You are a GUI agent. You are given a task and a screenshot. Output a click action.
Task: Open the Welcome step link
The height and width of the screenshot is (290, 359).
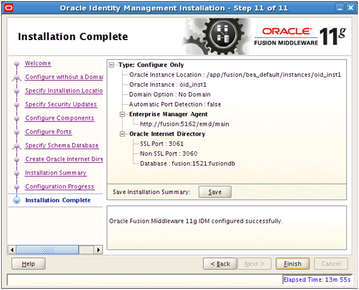(38, 63)
